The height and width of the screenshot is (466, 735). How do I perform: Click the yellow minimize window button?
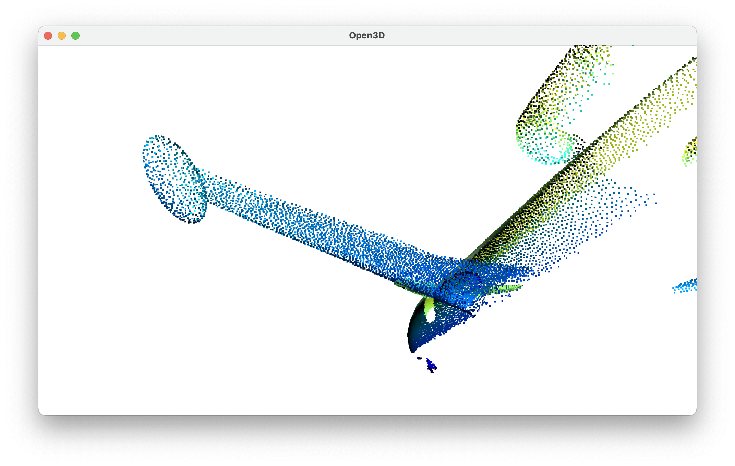(62, 36)
